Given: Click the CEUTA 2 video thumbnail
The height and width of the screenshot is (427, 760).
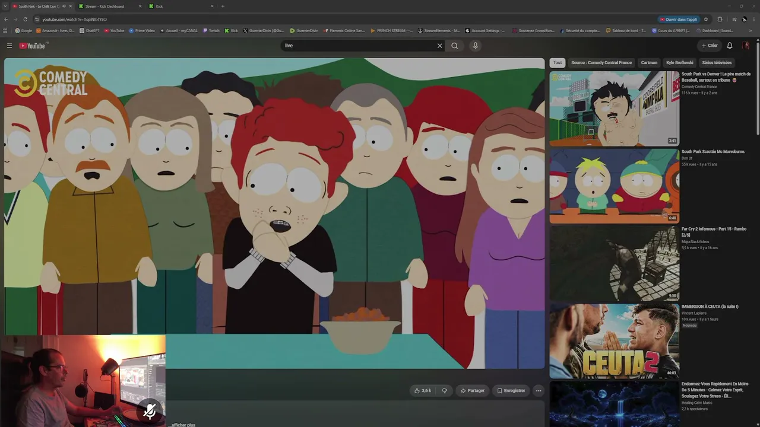Looking at the screenshot, I should pyautogui.click(x=614, y=341).
